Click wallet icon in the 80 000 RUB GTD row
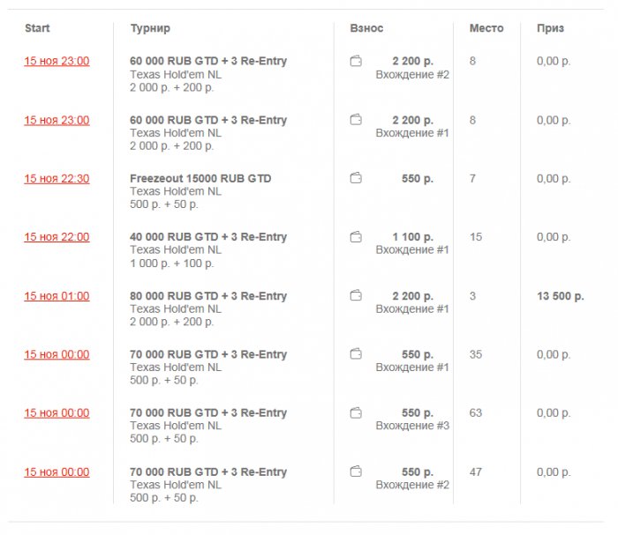 tap(356, 296)
